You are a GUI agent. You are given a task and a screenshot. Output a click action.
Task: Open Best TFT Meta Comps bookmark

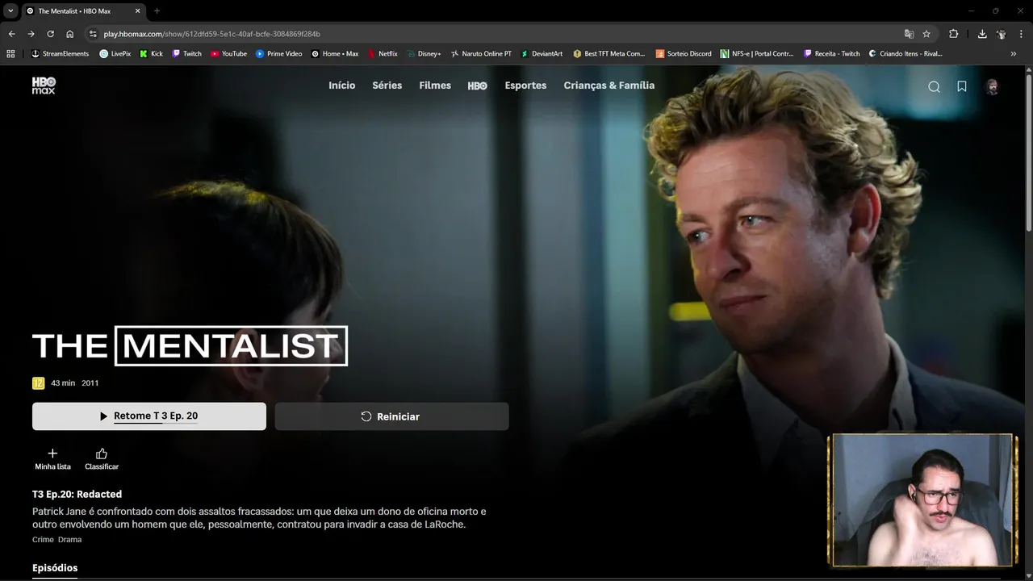609,53
